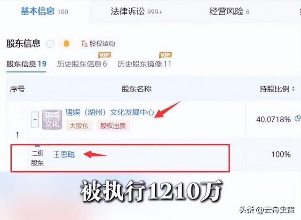This screenshot has height=220, width=301.
Task: Click the 珺娱文化 company logo thumbnail
Action: [x=52, y=119]
